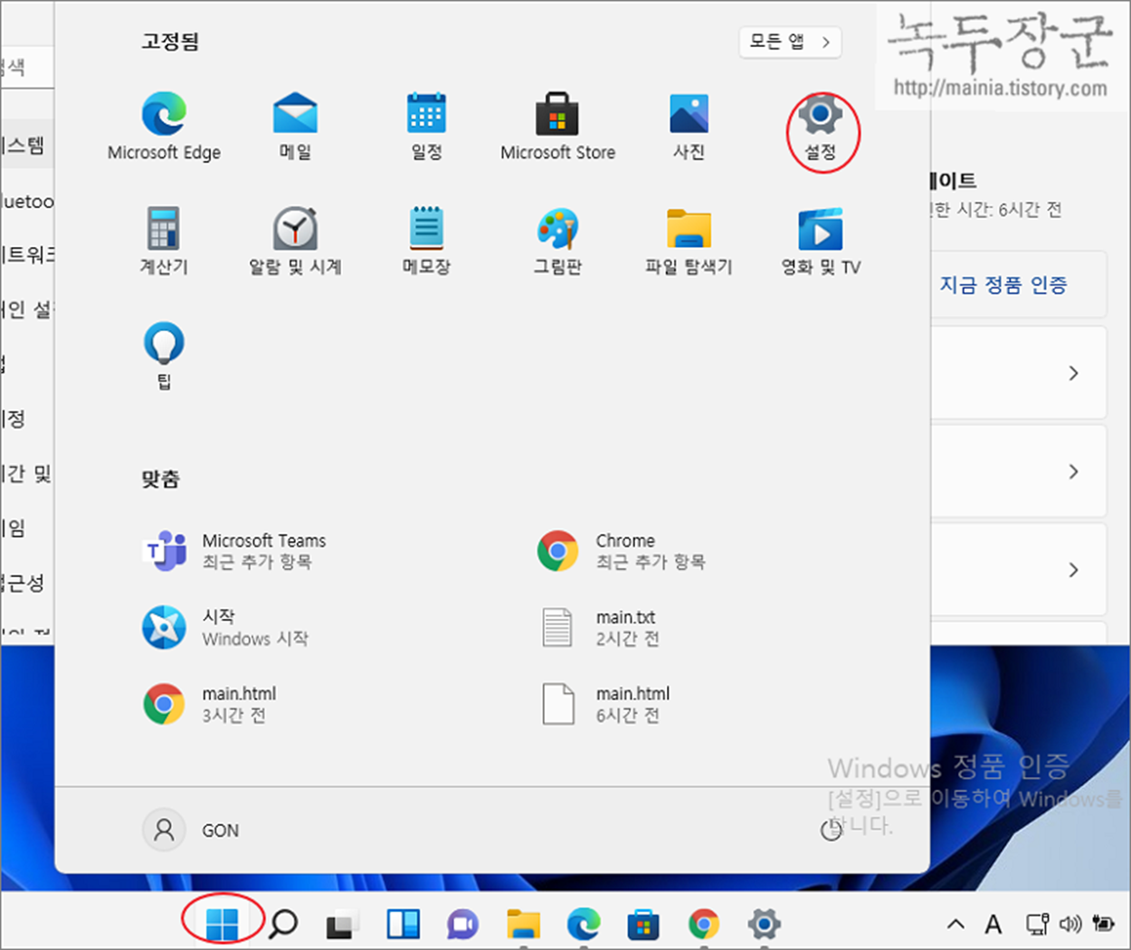The height and width of the screenshot is (950, 1131).
Task: Click 지금 정품 인증 link in Settings
Action: (1003, 285)
